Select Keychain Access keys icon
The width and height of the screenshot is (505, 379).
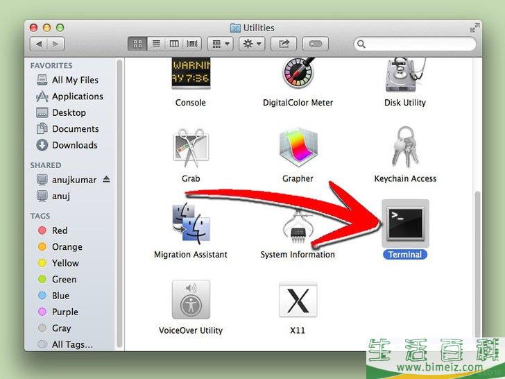405,146
